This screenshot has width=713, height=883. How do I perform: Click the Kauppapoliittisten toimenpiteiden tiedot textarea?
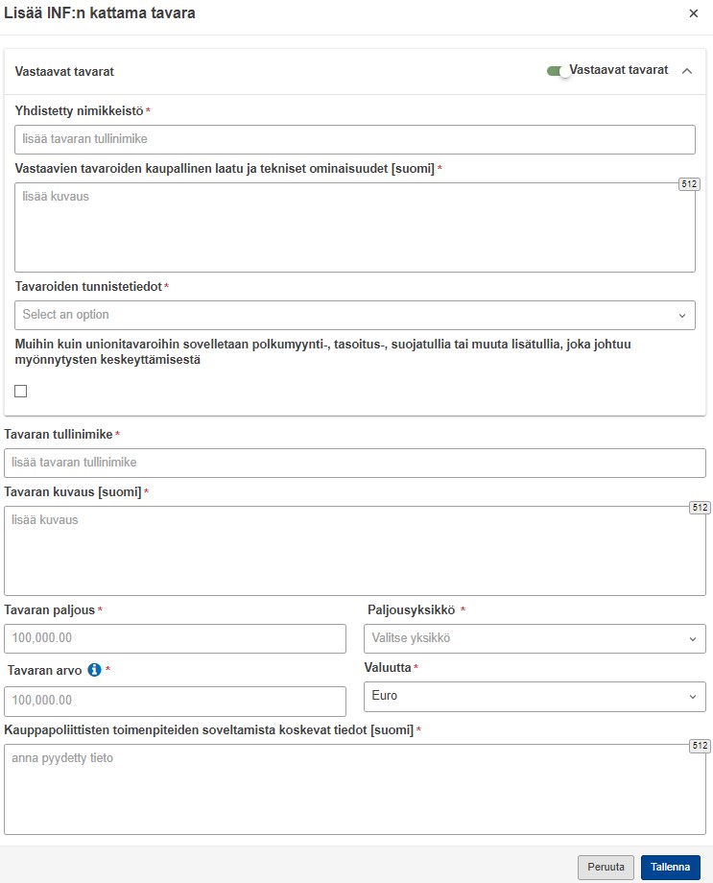point(355,789)
